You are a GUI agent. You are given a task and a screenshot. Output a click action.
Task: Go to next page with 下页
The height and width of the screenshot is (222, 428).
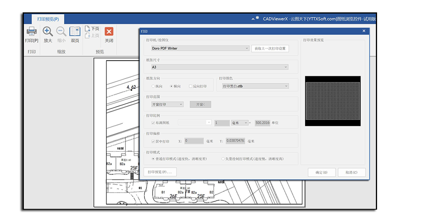pyautogui.click(x=92, y=29)
